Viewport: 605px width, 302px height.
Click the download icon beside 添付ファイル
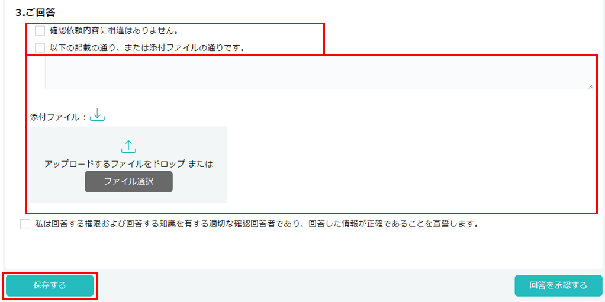(97, 115)
